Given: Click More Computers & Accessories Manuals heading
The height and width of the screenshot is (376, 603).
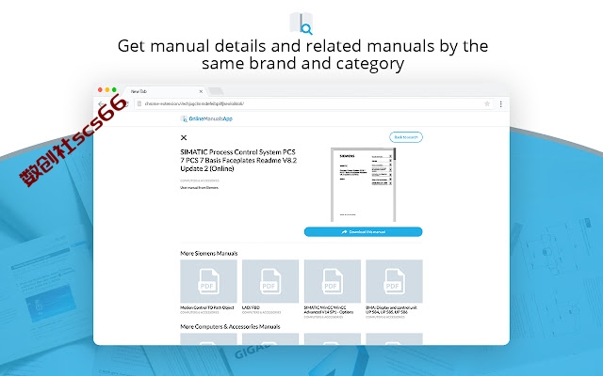Looking at the screenshot, I should [x=230, y=326].
